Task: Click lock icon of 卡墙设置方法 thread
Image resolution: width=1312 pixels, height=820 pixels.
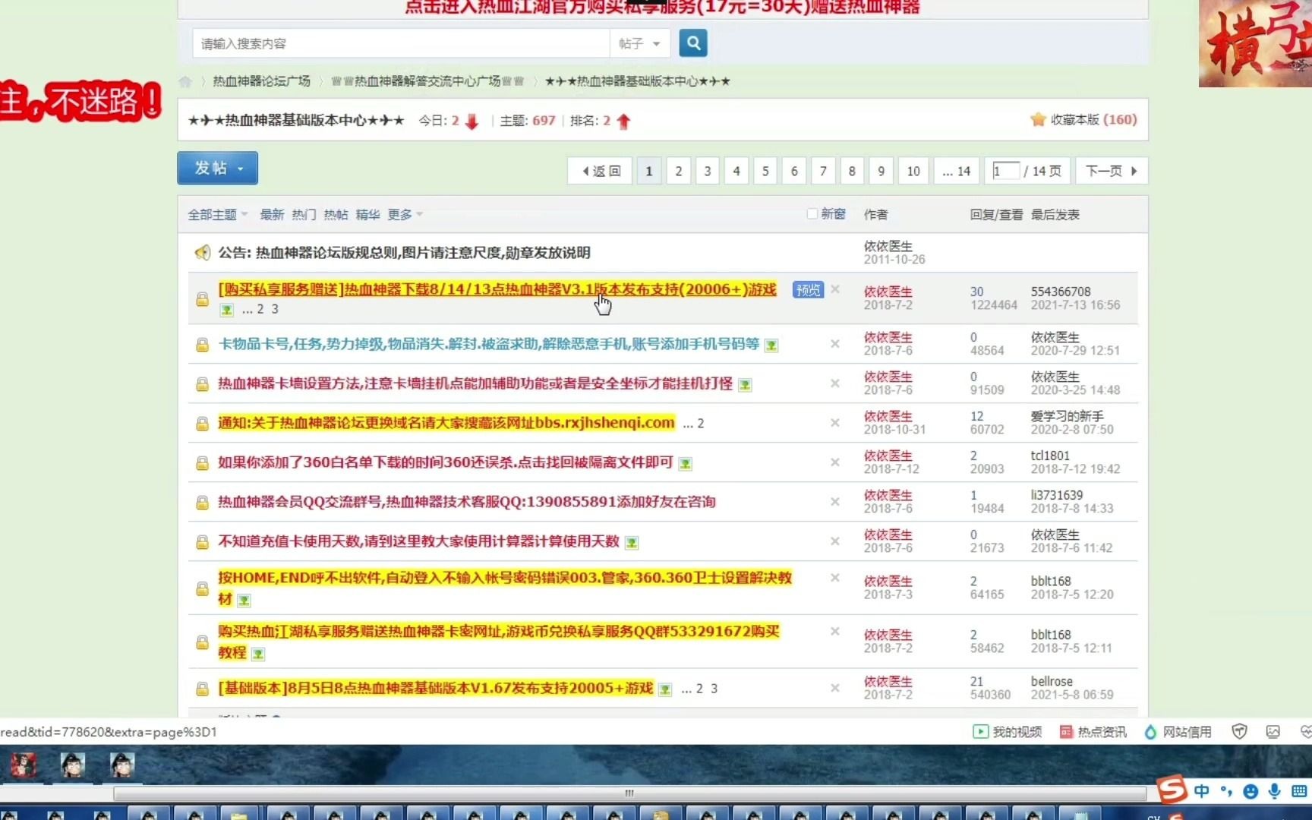Action: pyautogui.click(x=202, y=384)
